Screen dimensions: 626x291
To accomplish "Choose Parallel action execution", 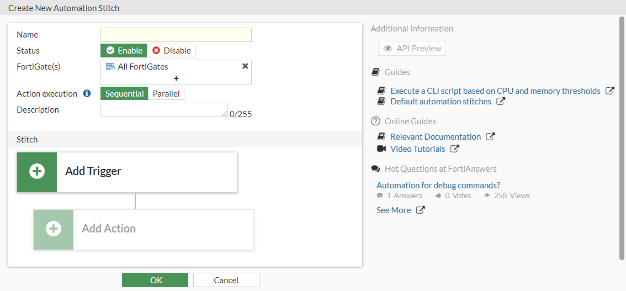I will (x=166, y=94).
